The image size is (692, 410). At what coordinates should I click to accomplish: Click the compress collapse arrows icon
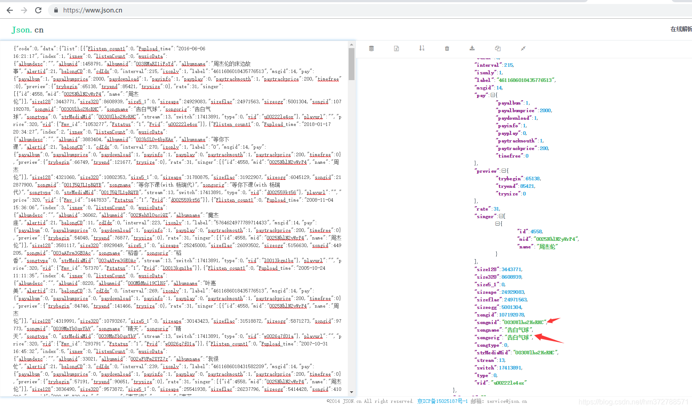[523, 48]
